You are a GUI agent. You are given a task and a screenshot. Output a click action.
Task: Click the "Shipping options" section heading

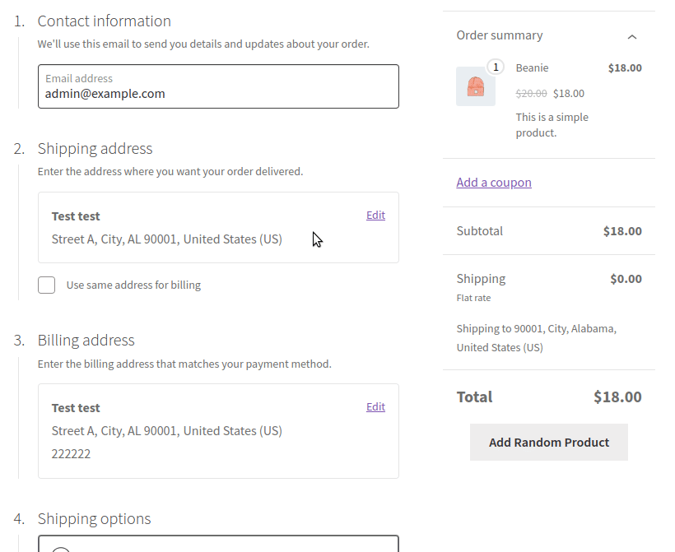[x=94, y=519]
